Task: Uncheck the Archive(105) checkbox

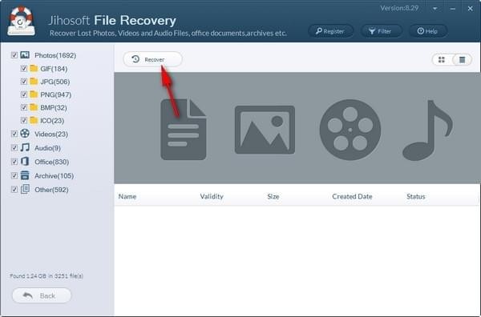Action: point(14,175)
